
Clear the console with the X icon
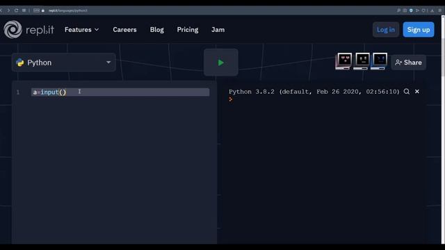[x=417, y=92]
